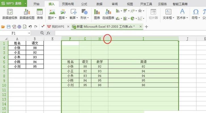Go to the 视图 tab
This screenshot has width=206, height=113.
130,4
